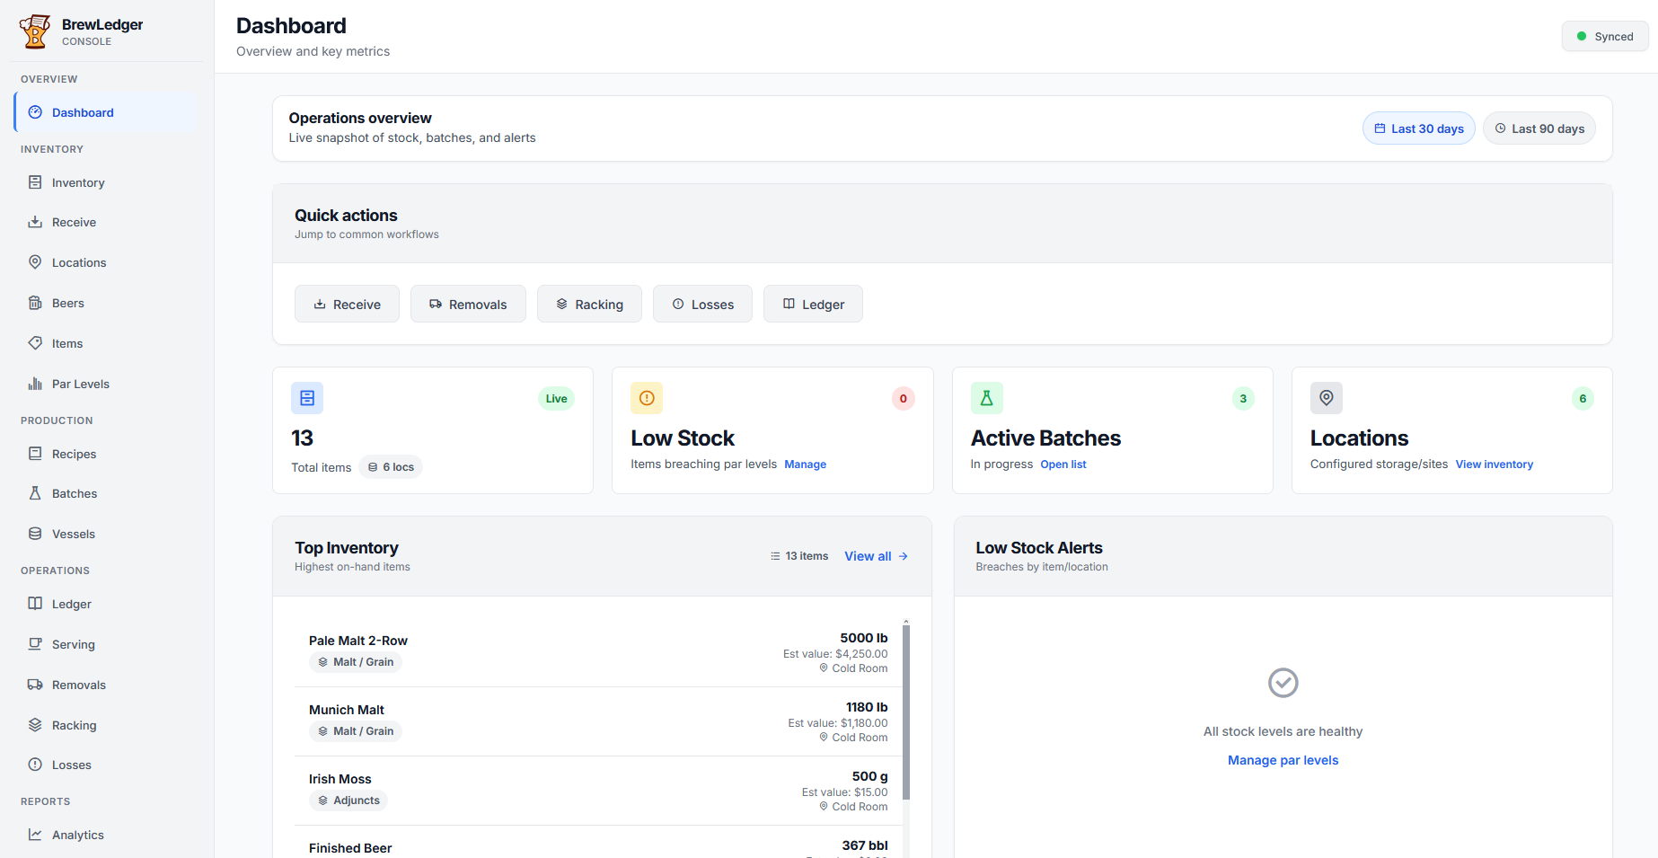Click Cold Room location under Pale Malt
1658x858 pixels.
(853, 668)
